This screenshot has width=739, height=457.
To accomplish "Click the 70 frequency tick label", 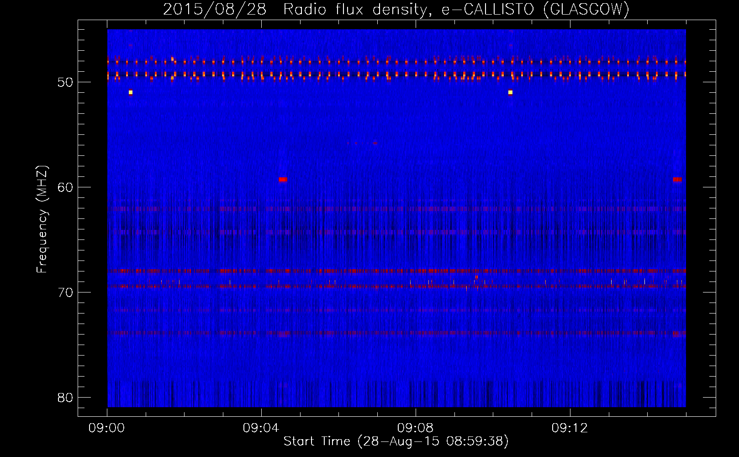I will (x=65, y=292).
